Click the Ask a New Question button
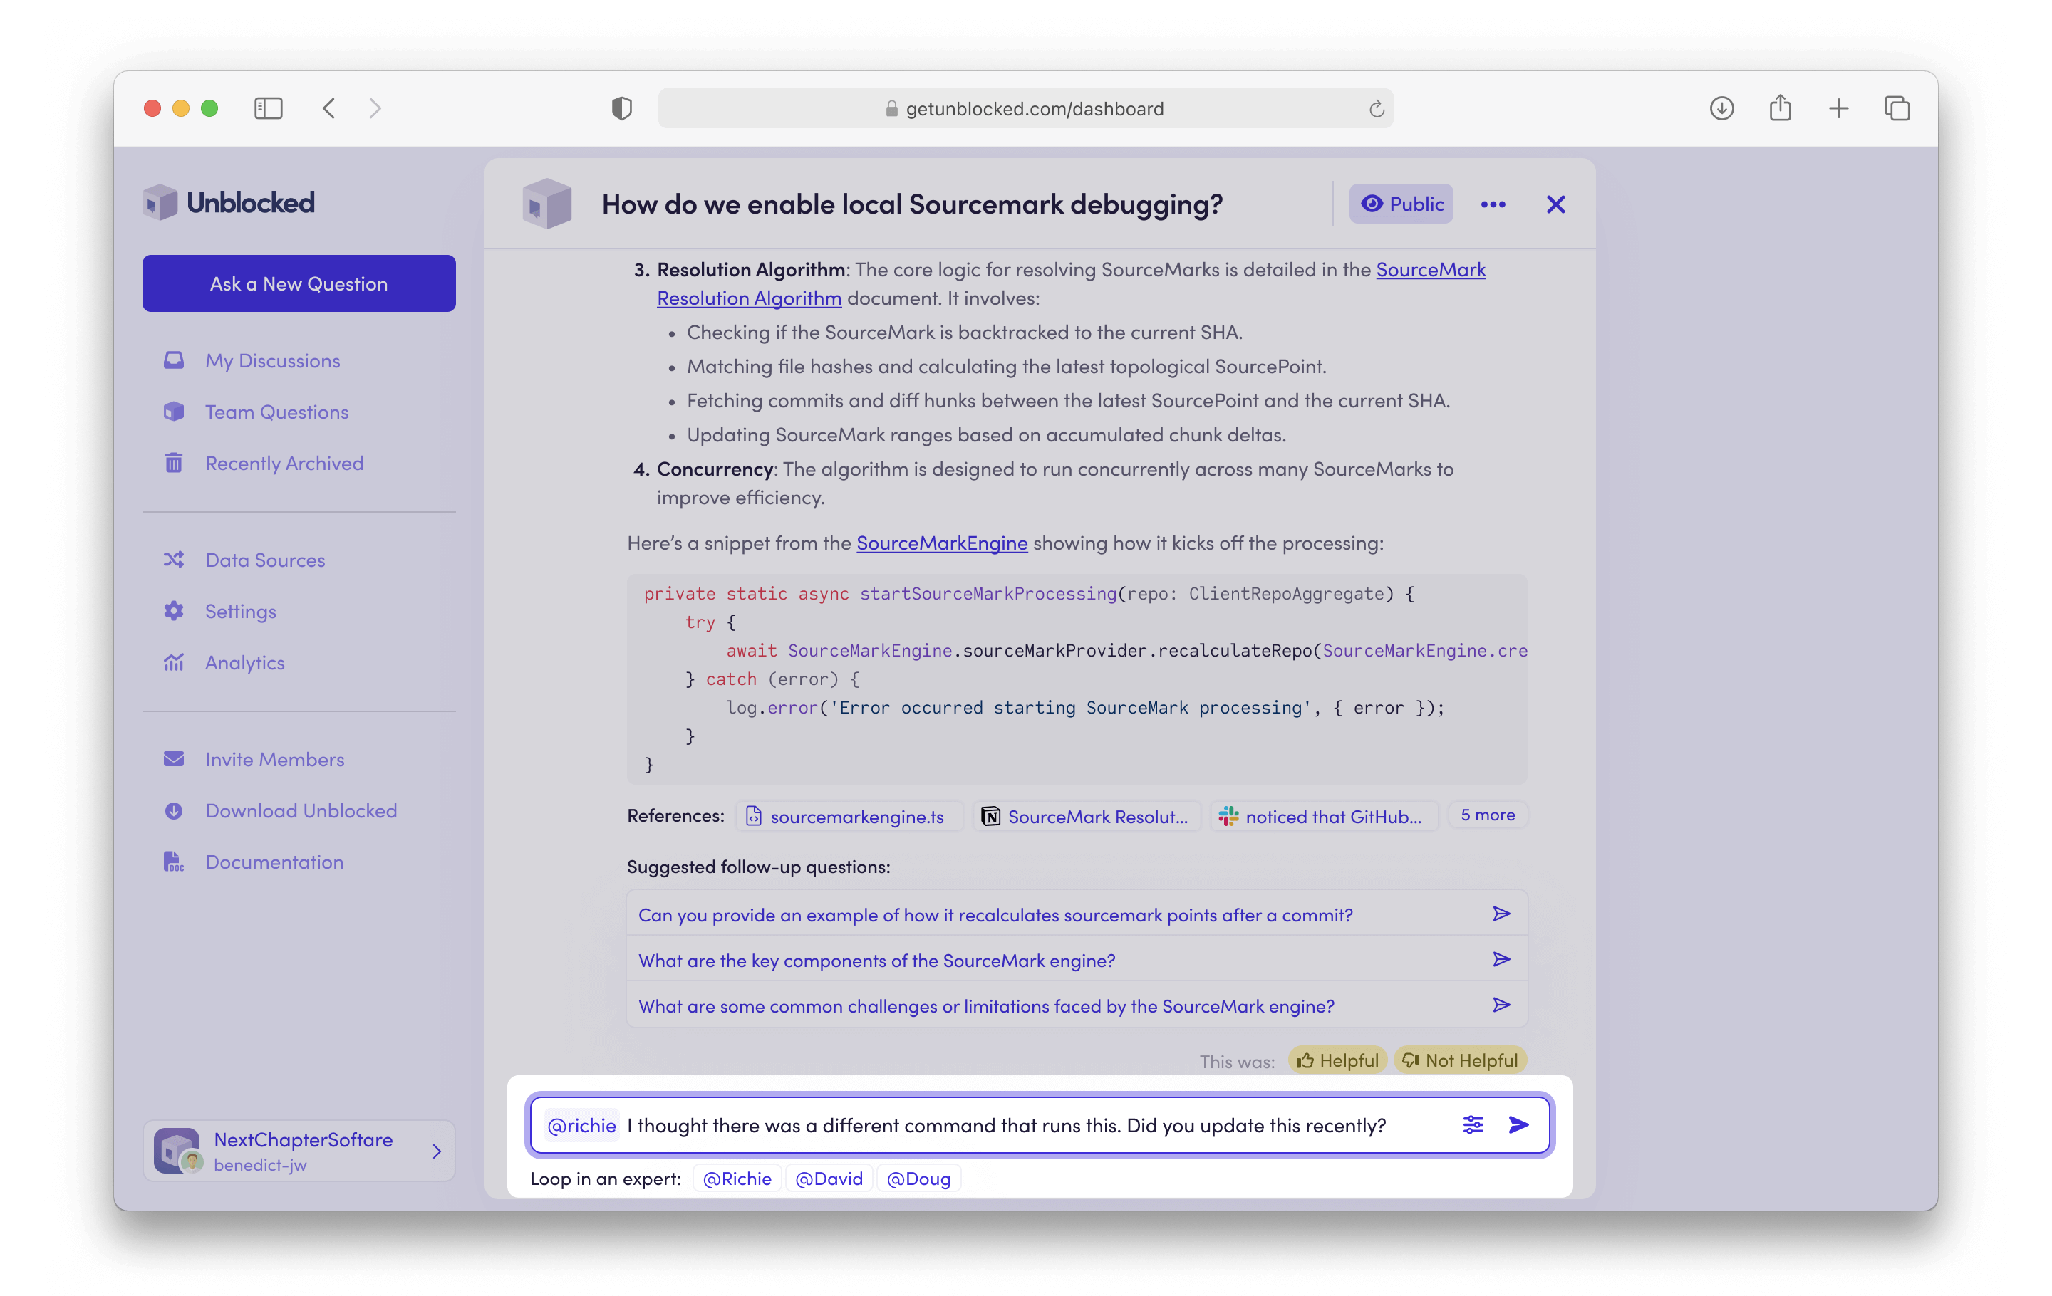The image size is (2052, 1296). [299, 283]
